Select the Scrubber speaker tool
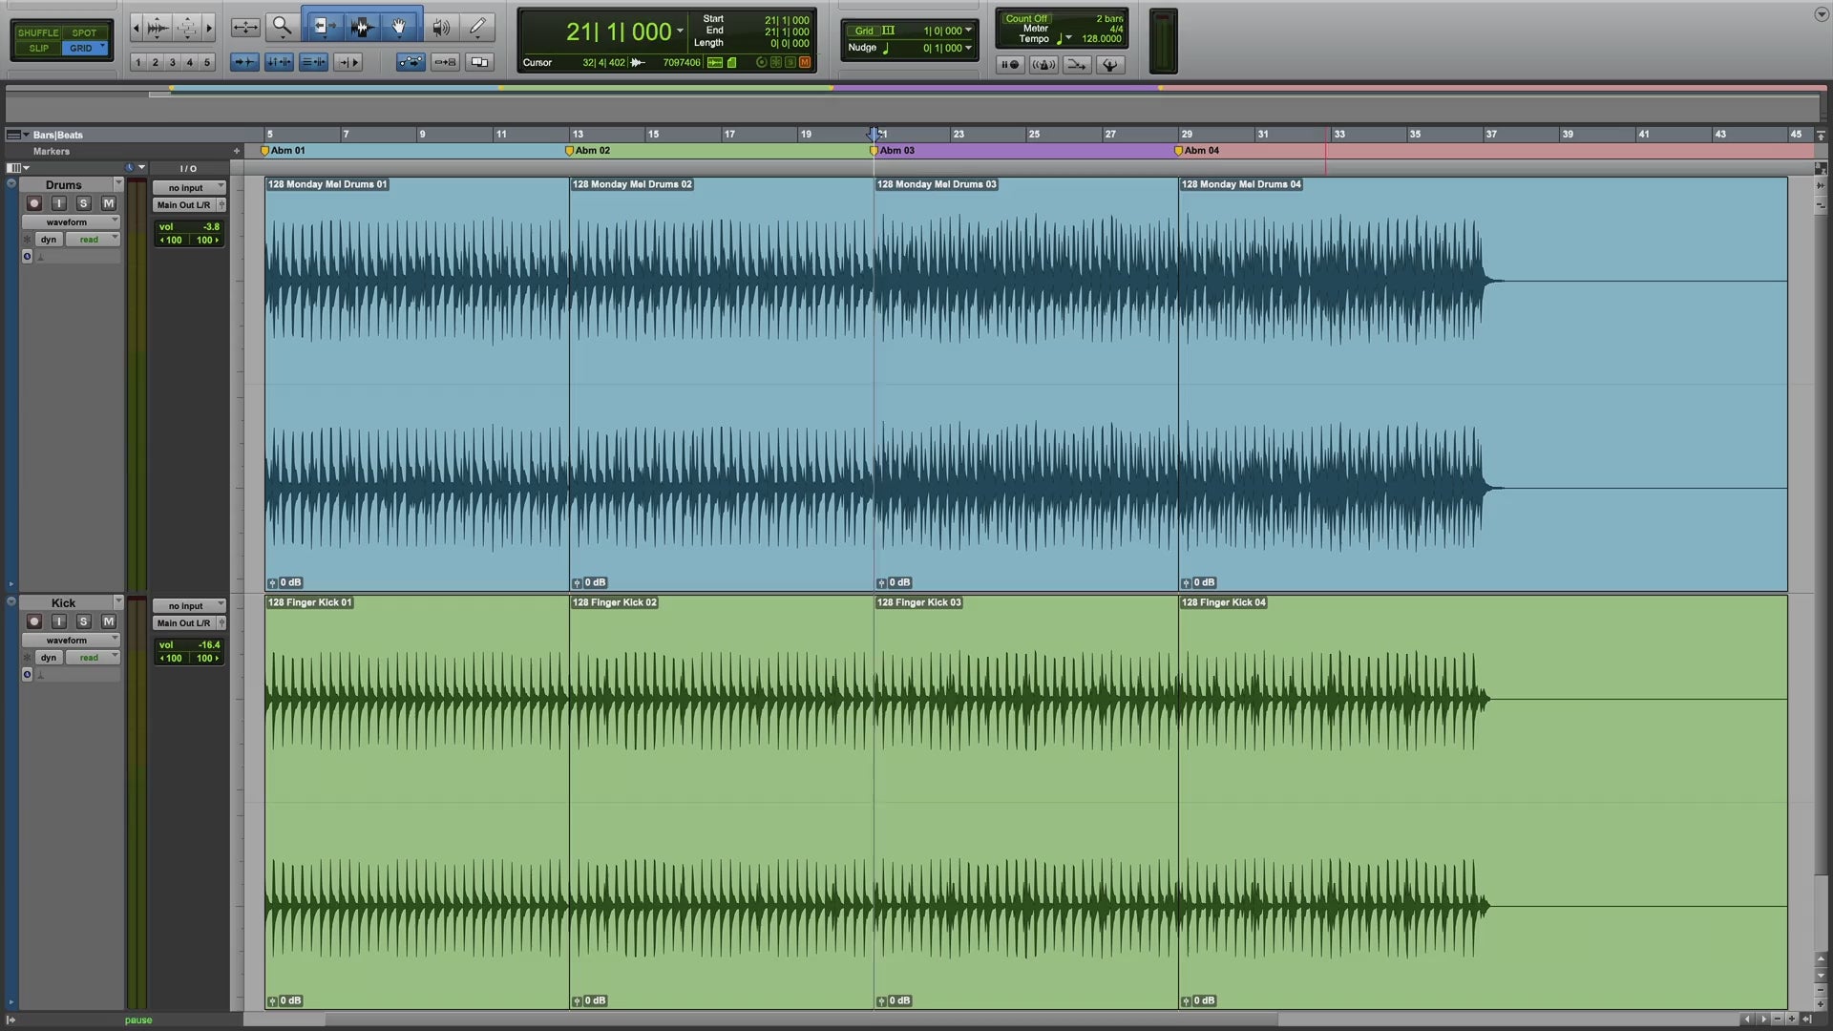1833x1031 pixels. point(440,28)
